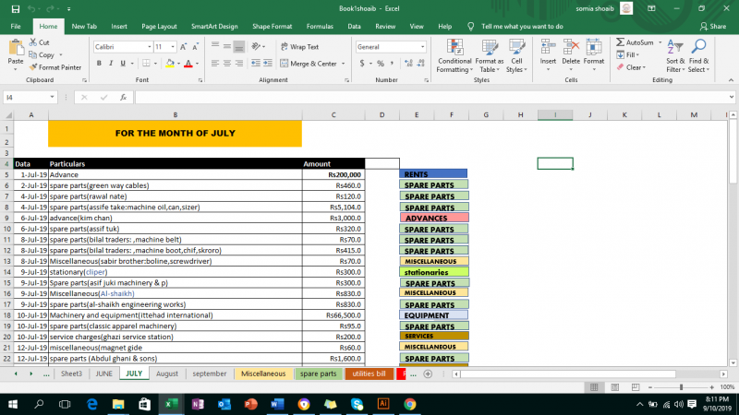The width and height of the screenshot is (739, 415).
Task: Toggle Wrap Text on the cell
Action: [x=299, y=47]
